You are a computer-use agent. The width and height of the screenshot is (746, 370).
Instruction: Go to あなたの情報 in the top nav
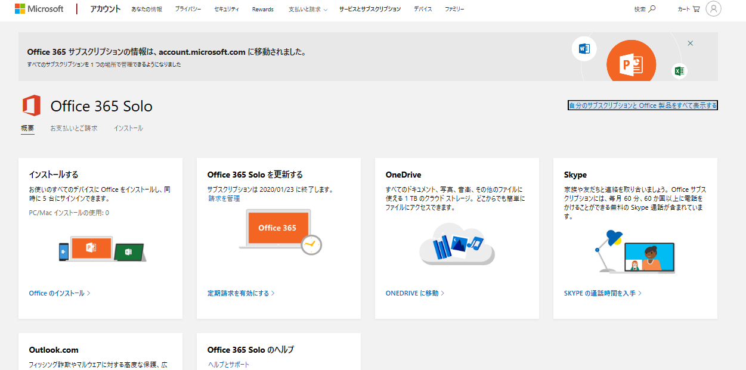pos(147,10)
